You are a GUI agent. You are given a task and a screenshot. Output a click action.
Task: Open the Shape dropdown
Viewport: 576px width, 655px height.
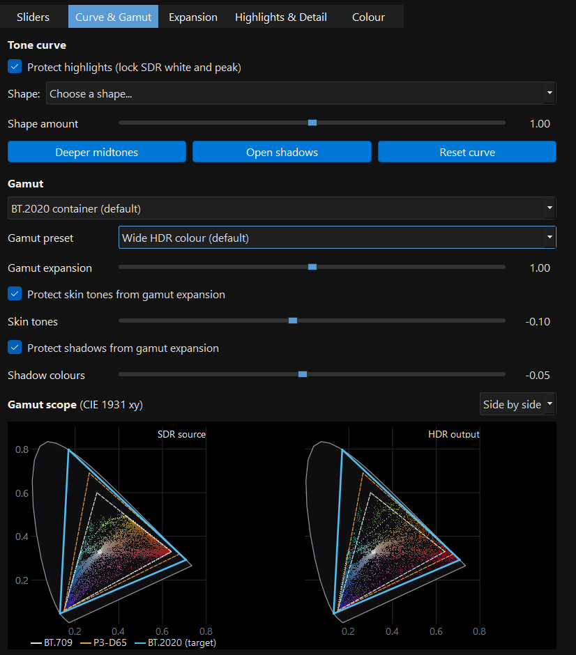tap(301, 93)
